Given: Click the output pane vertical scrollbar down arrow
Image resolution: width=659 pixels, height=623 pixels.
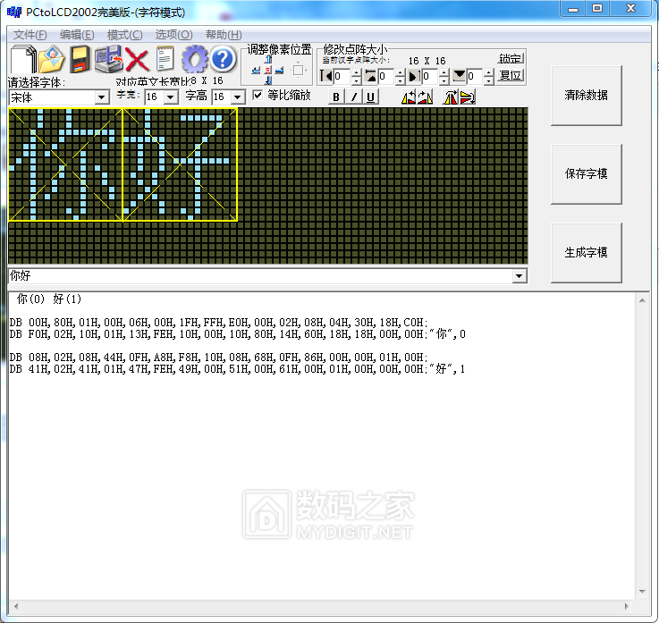Looking at the screenshot, I should coord(642,592).
